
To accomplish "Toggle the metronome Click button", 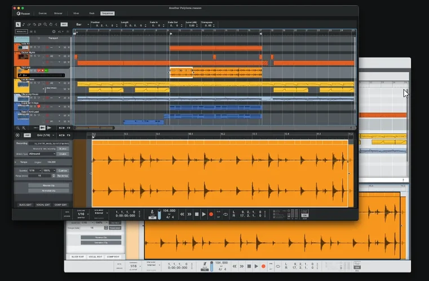I will click(151, 212).
